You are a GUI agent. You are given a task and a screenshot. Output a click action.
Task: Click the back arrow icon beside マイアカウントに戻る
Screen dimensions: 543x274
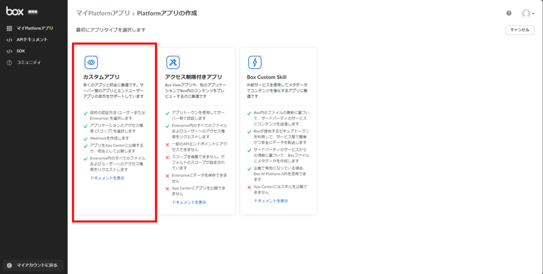[x=10, y=266]
